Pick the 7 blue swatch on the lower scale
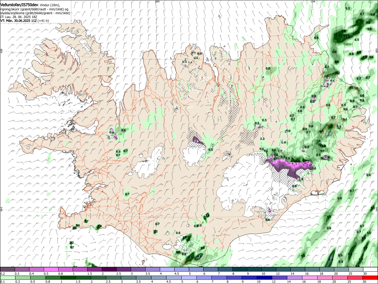This screenshot has height=284, width=378. [219, 277]
